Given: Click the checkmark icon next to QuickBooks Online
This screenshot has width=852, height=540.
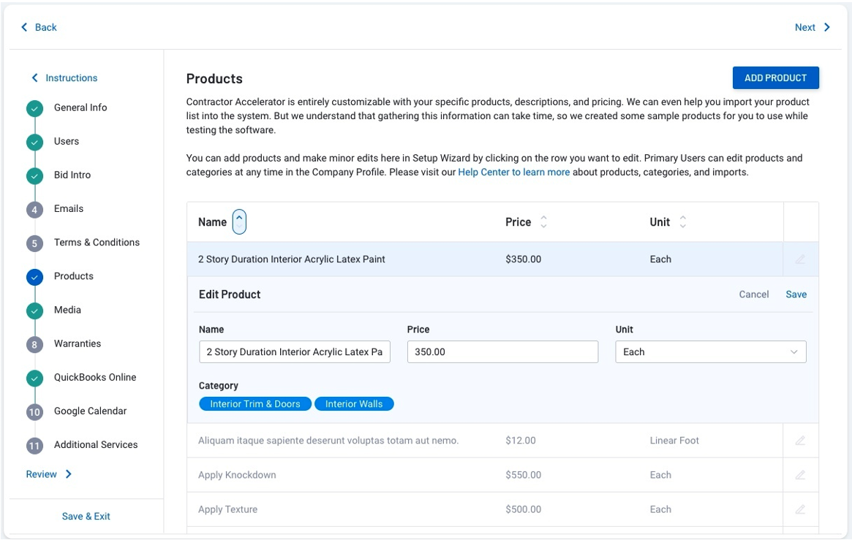Looking at the screenshot, I should [34, 377].
